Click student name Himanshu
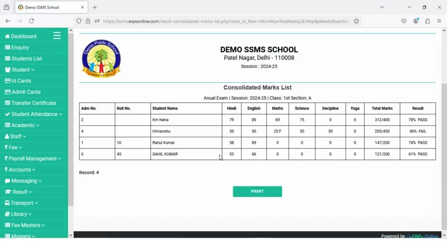Screen dimensions: 447x251 161,131
